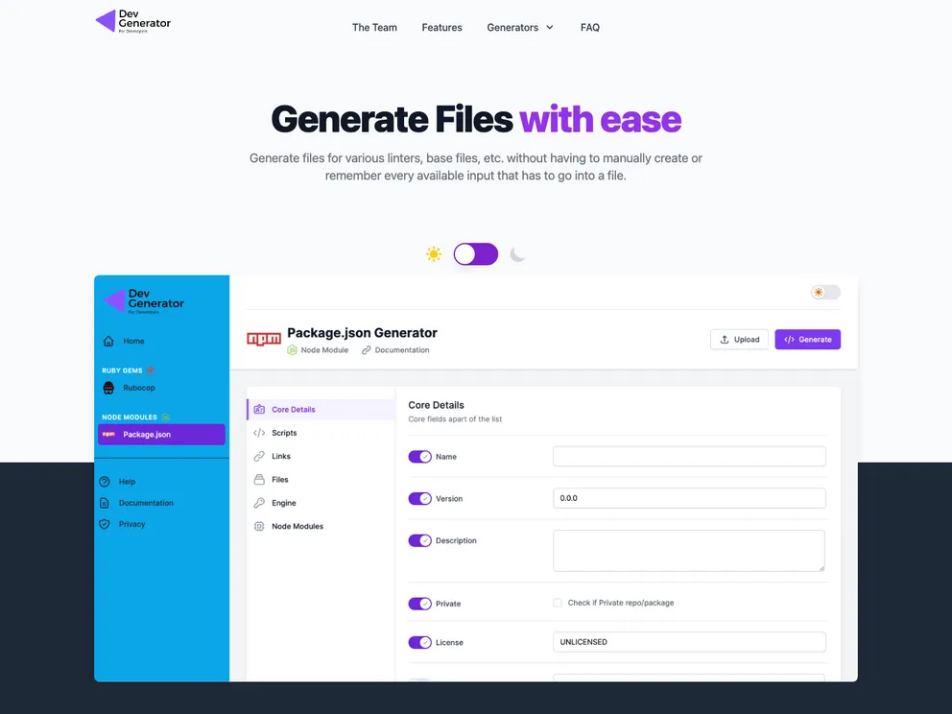The height and width of the screenshot is (714, 952).
Task: Open the Scripts section tab
Action: point(284,433)
